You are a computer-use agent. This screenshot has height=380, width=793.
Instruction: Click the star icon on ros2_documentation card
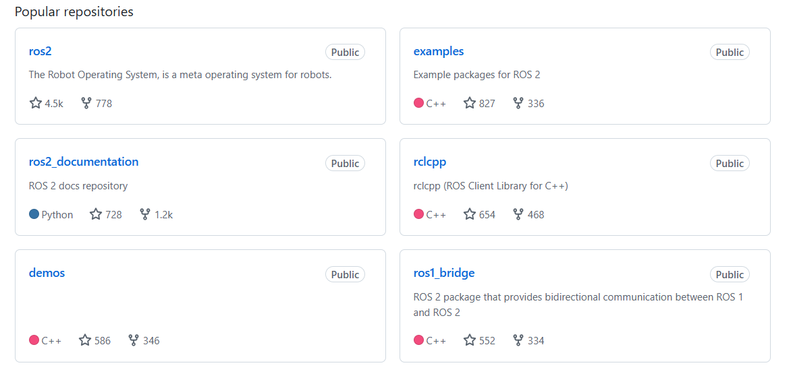pos(96,214)
